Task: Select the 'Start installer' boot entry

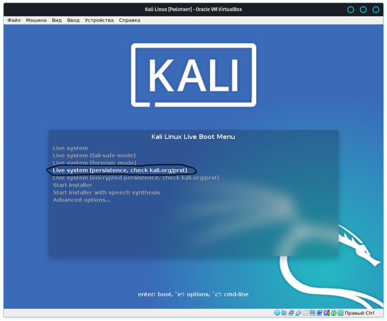Action: coord(72,185)
